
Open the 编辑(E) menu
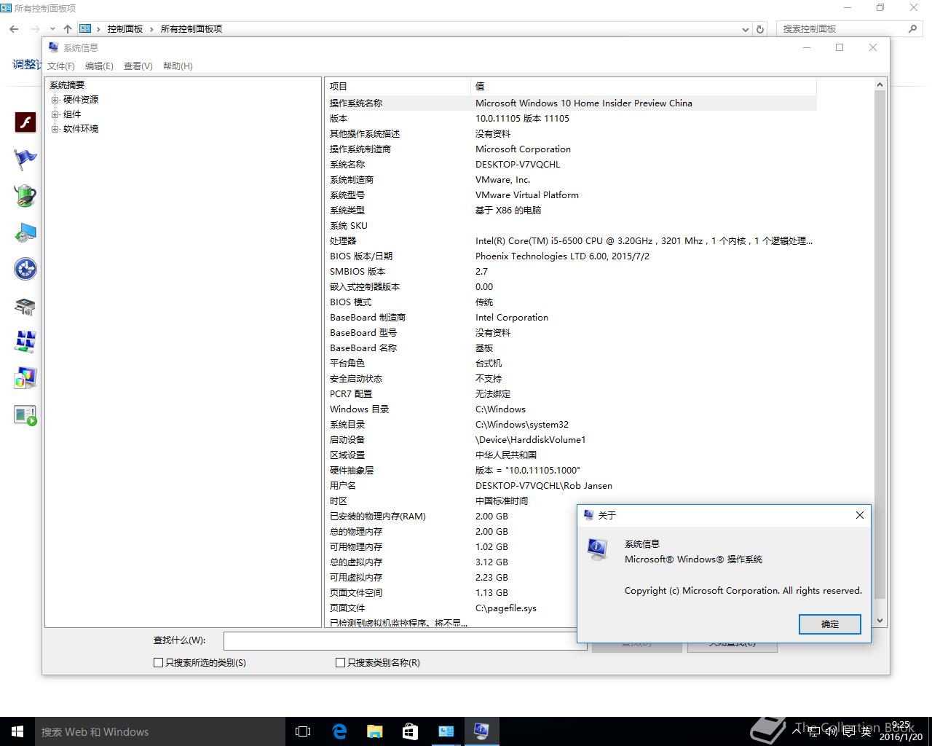pyautogui.click(x=99, y=66)
